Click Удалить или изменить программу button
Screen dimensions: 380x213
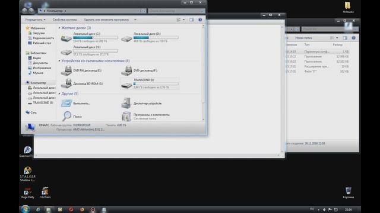coord(106,20)
